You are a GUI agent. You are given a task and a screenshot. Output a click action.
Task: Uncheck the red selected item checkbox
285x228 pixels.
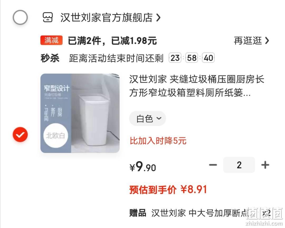click(x=20, y=135)
